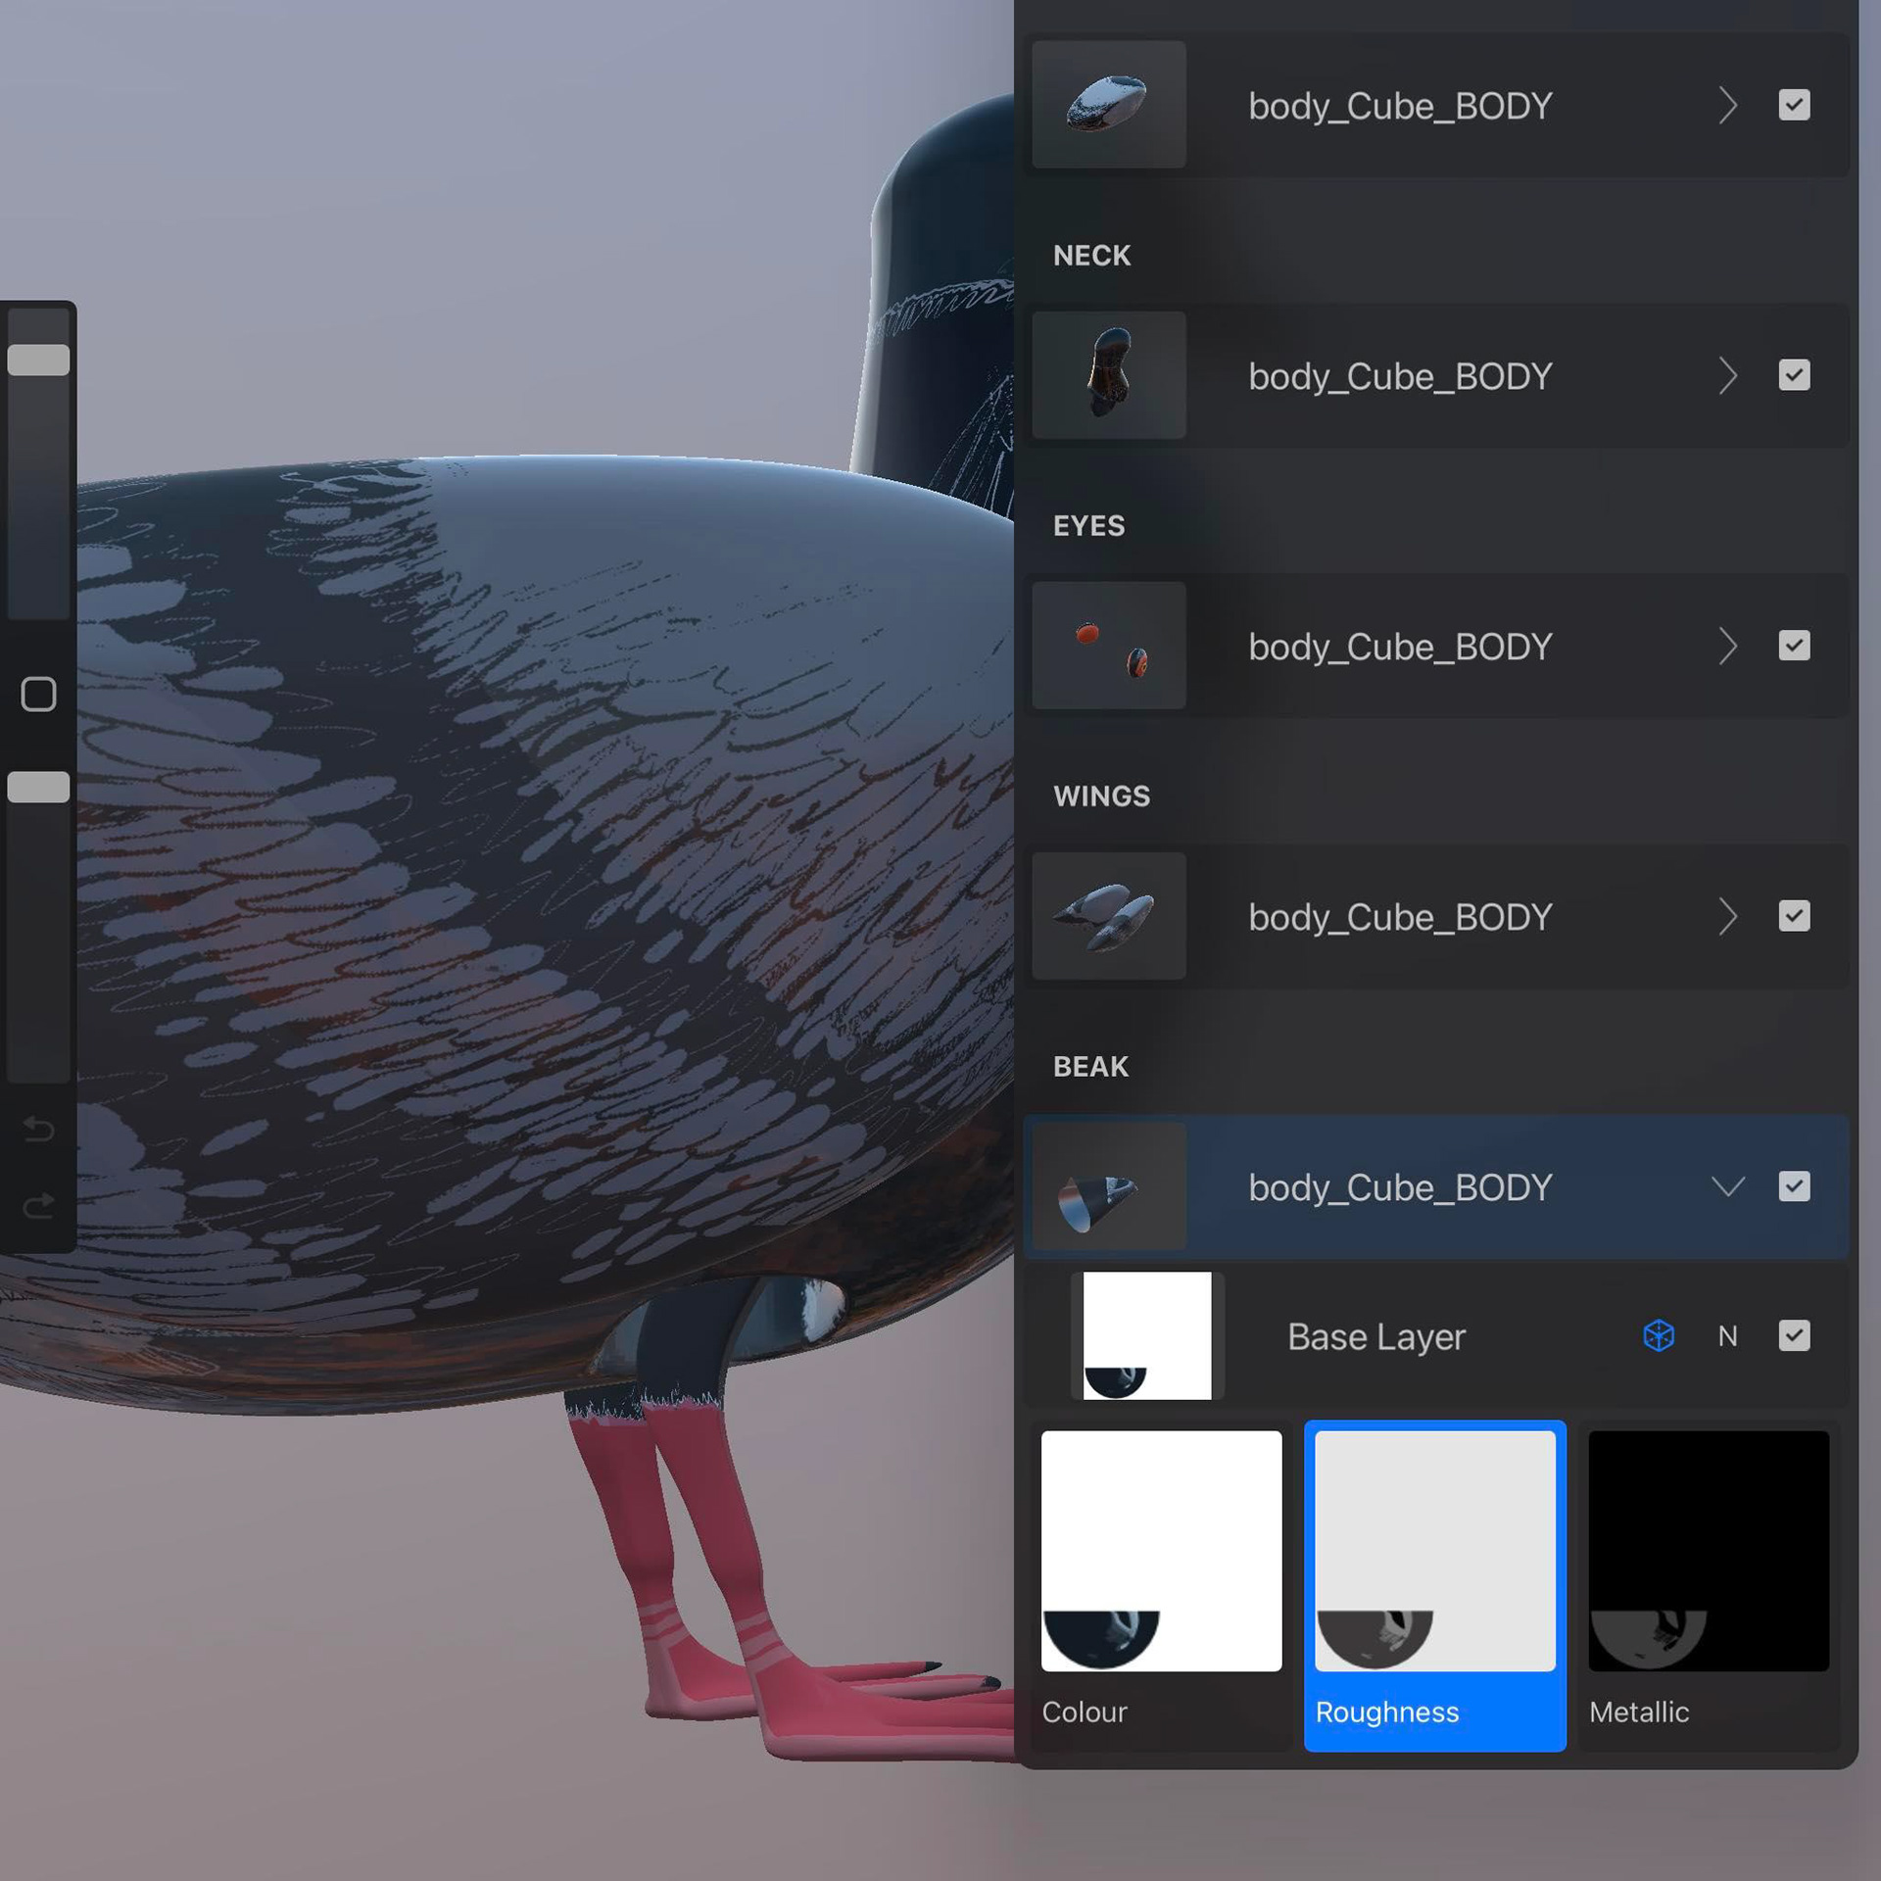This screenshot has width=1881, height=1881.
Task: Toggle visibility checkbox for NECK layer
Action: [x=1794, y=375]
